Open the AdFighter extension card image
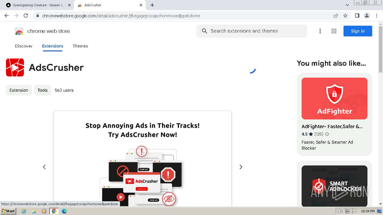Screen dimensions: 383x215 pos(335,99)
